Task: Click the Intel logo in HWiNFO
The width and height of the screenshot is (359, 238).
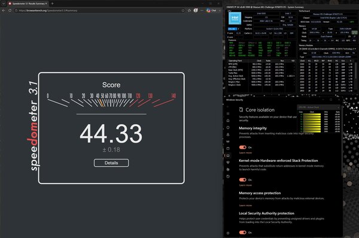Action: tap(235, 18)
